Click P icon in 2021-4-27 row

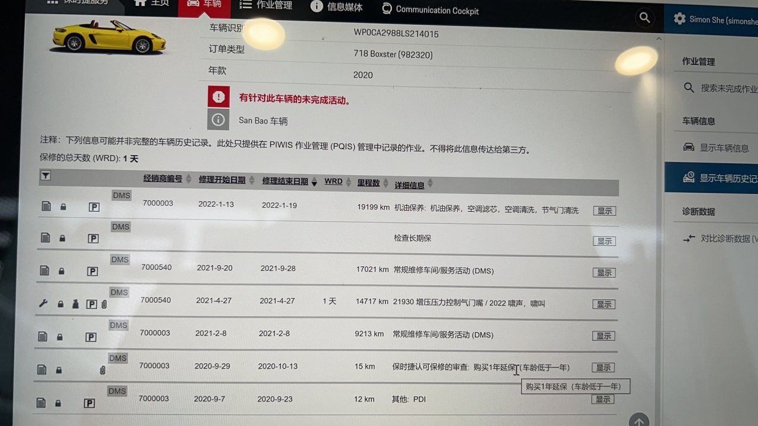pos(91,304)
